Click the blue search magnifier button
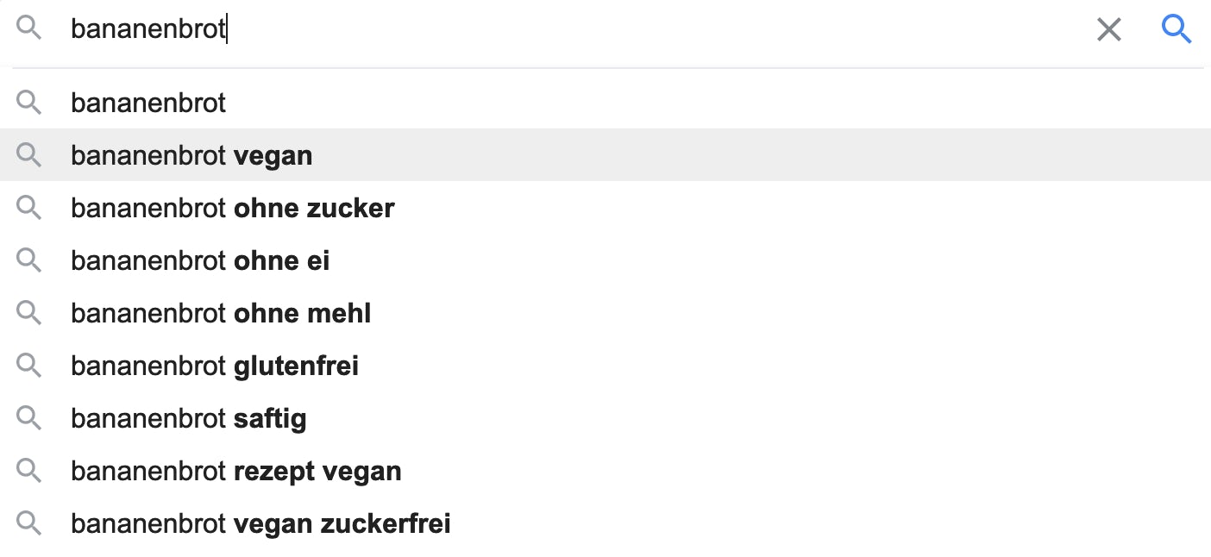Screen dimensions: 1211x557 pyautogui.click(x=1176, y=30)
